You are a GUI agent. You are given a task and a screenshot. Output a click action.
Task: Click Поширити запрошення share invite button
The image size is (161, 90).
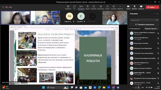coord(144,24)
